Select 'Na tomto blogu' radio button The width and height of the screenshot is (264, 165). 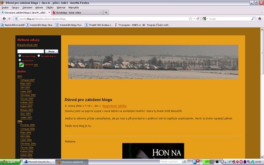point(20,55)
